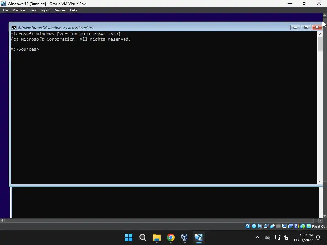Click the X:\Sources> command prompt line
Screen dimensions: 327x245
[25, 49]
